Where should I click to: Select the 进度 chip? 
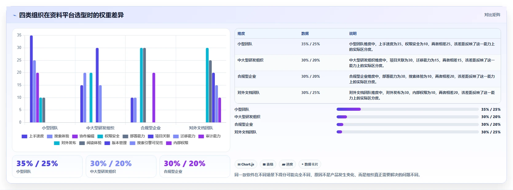click(x=287, y=164)
